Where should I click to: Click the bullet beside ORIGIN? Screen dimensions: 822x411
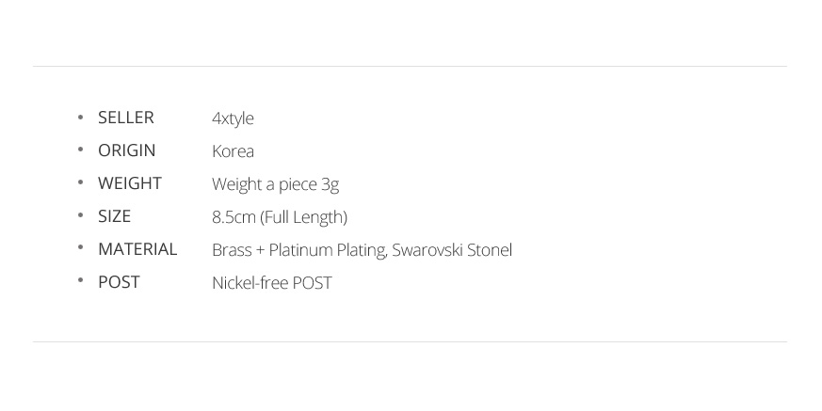(80, 150)
